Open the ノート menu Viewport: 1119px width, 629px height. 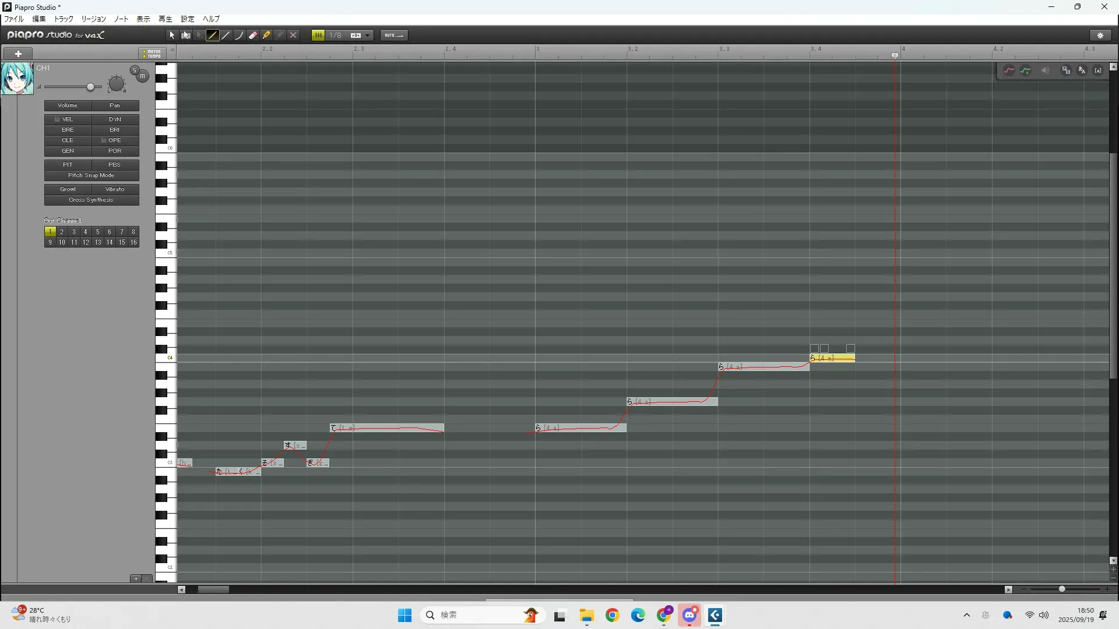pos(121,19)
